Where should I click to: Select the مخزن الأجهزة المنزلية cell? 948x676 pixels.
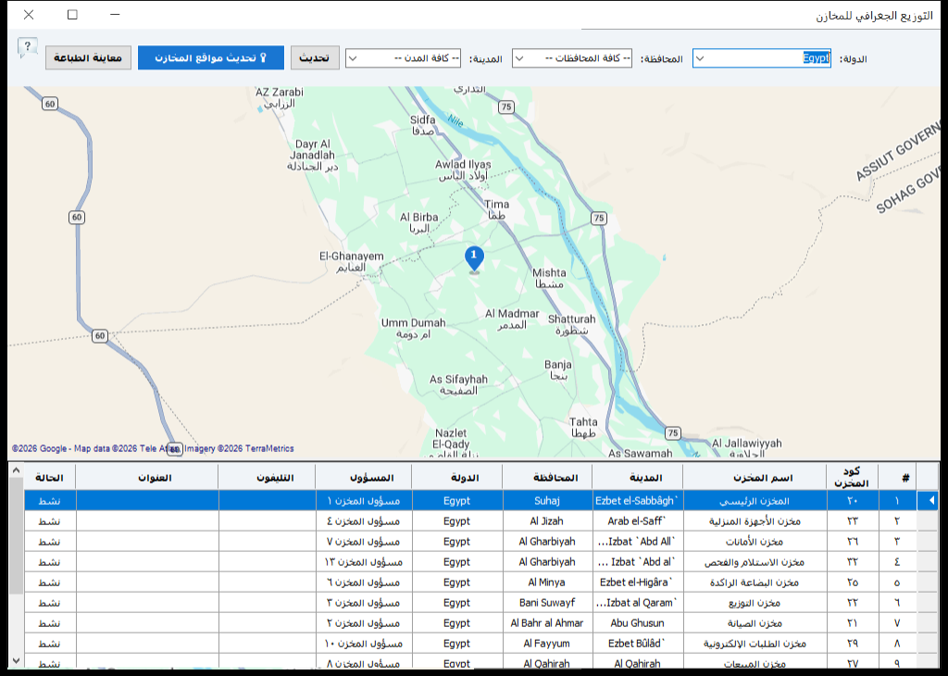[755, 521]
